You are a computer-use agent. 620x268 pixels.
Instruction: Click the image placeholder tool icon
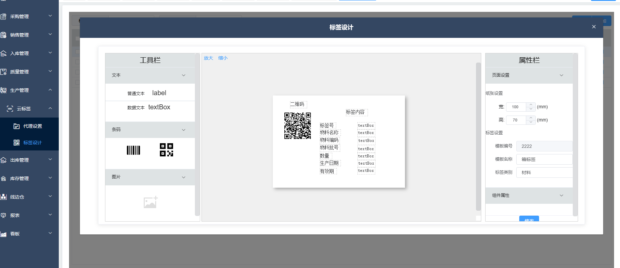[x=151, y=202]
